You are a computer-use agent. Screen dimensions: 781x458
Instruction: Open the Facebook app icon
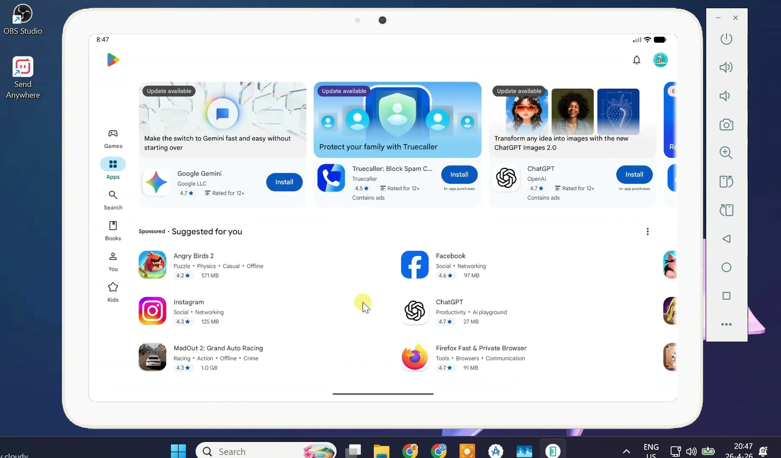[x=414, y=265]
